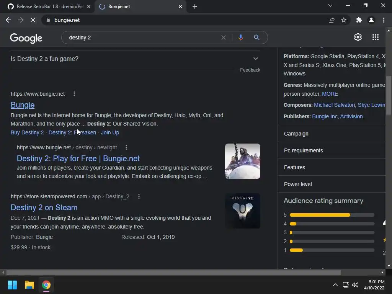Open more options for bungie.net result

[x=74, y=94]
